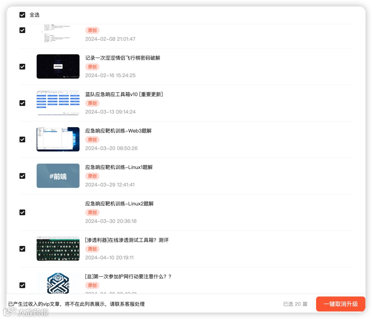Open the 渗透测试工具箱 article thumbnail
The height and width of the screenshot is (319, 372).
[x=58, y=248]
